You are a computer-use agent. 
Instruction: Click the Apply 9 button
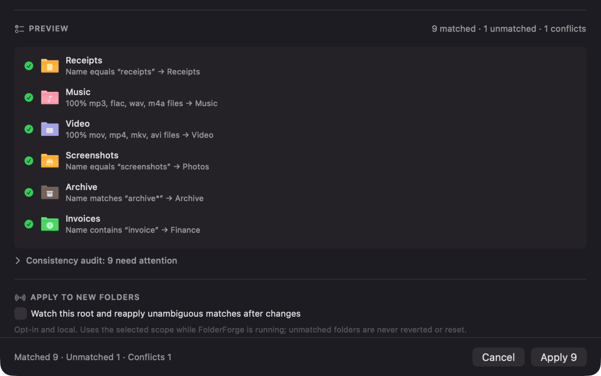click(558, 357)
